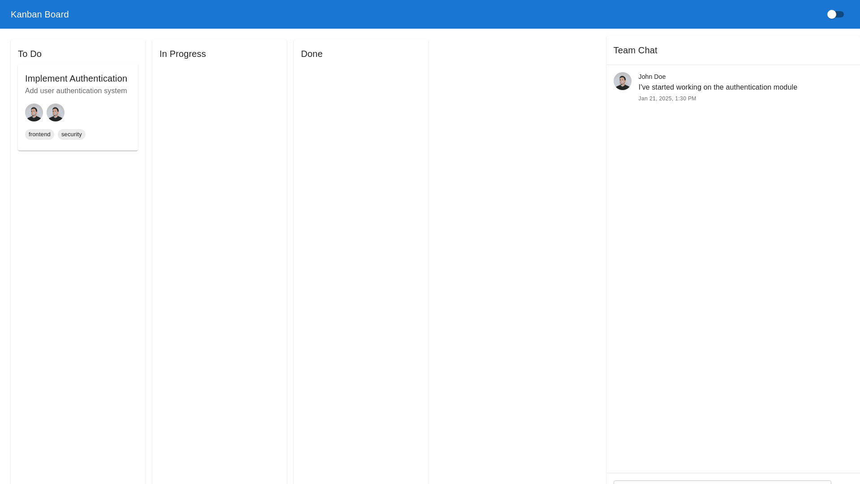Click the Team Chat panel header
The height and width of the screenshot is (484, 860).
[635, 50]
